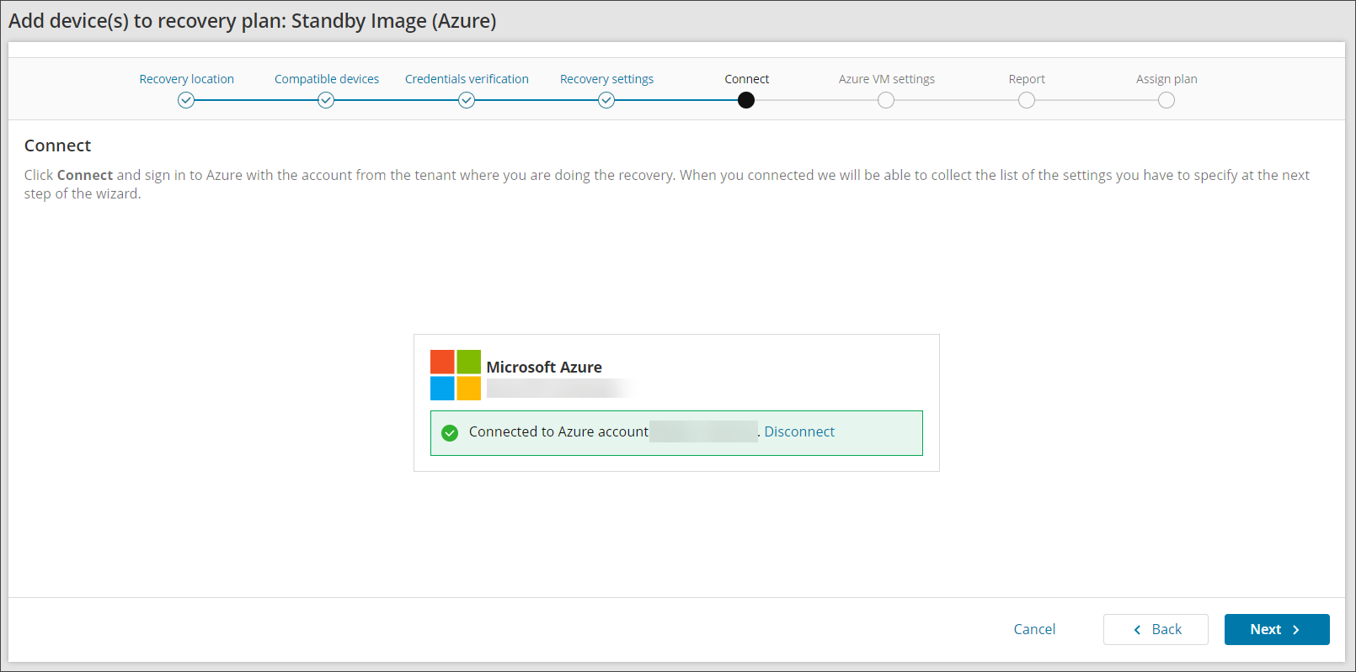This screenshot has width=1356, height=672.
Task: Click the Microsoft Azure title text
Action: pyautogui.click(x=544, y=367)
